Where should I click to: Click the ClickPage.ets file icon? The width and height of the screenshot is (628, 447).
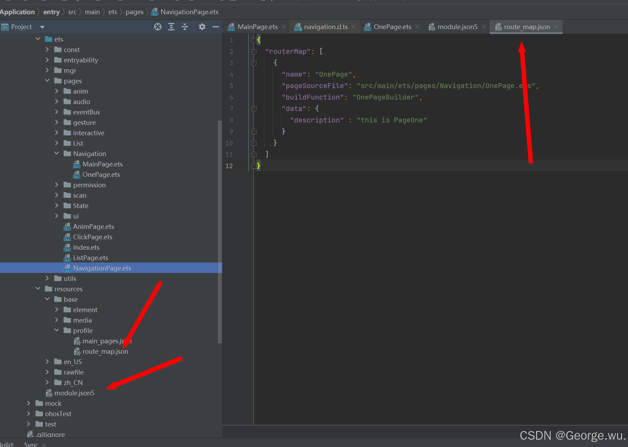[x=67, y=237]
